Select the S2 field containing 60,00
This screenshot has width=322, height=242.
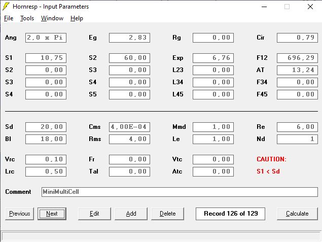coord(130,58)
